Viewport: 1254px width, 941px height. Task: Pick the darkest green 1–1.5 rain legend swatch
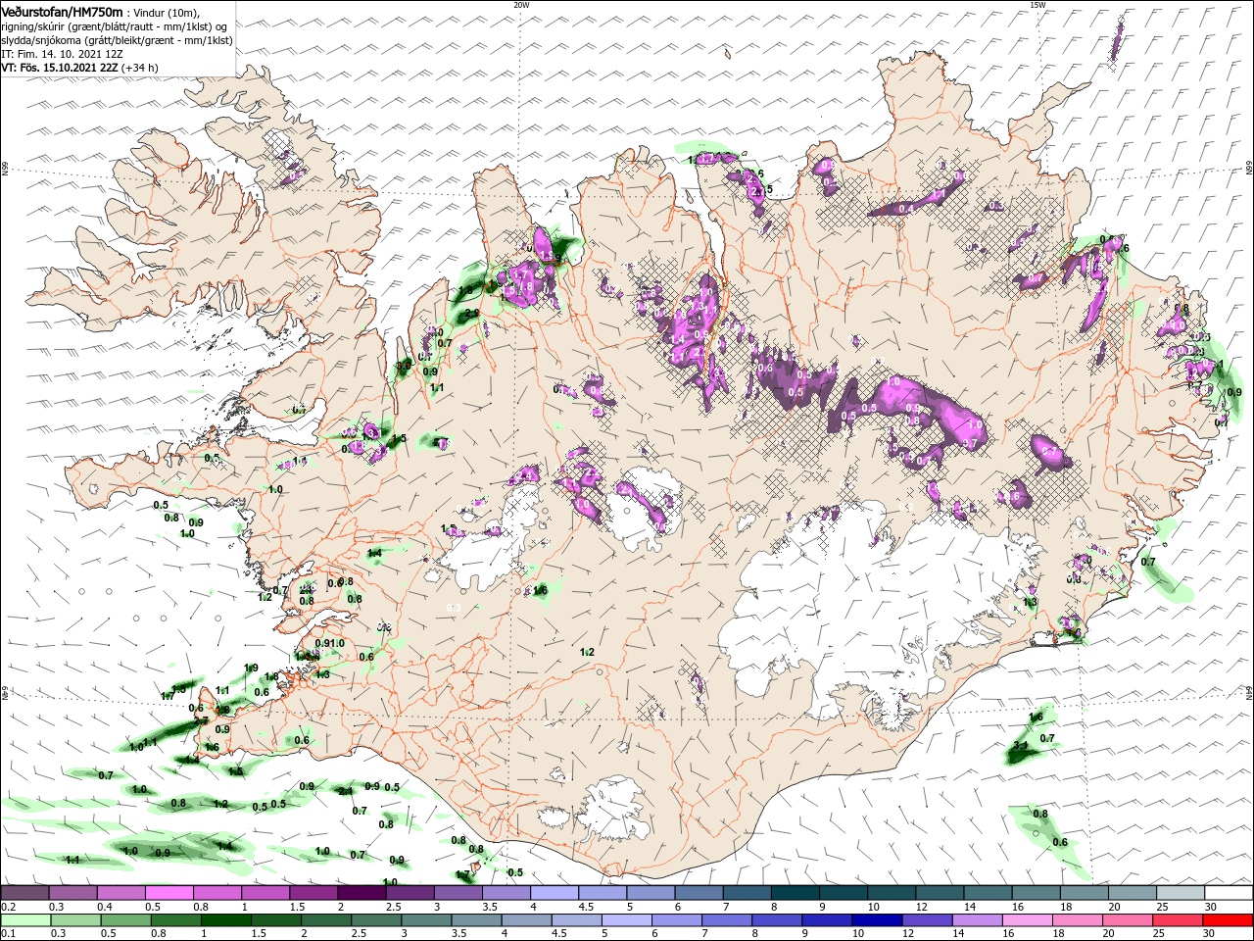click(x=226, y=920)
